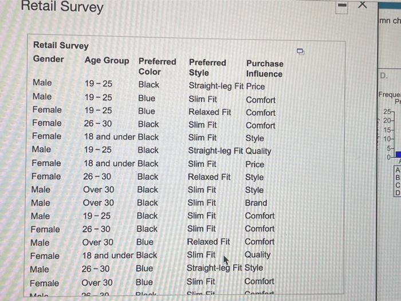
Task: Click legend entry C in chart legend
Action: [x=398, y=185]
